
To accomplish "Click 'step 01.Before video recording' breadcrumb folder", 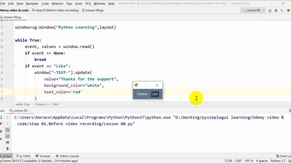I will [55, 10].
